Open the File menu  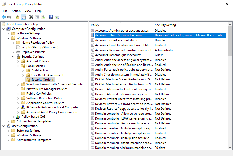click(x=5, y=11)
